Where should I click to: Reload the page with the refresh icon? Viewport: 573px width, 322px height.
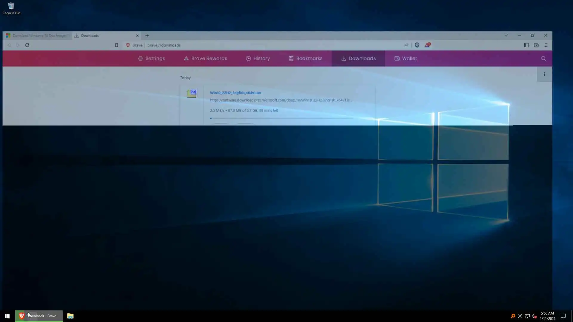coord(27,45)
